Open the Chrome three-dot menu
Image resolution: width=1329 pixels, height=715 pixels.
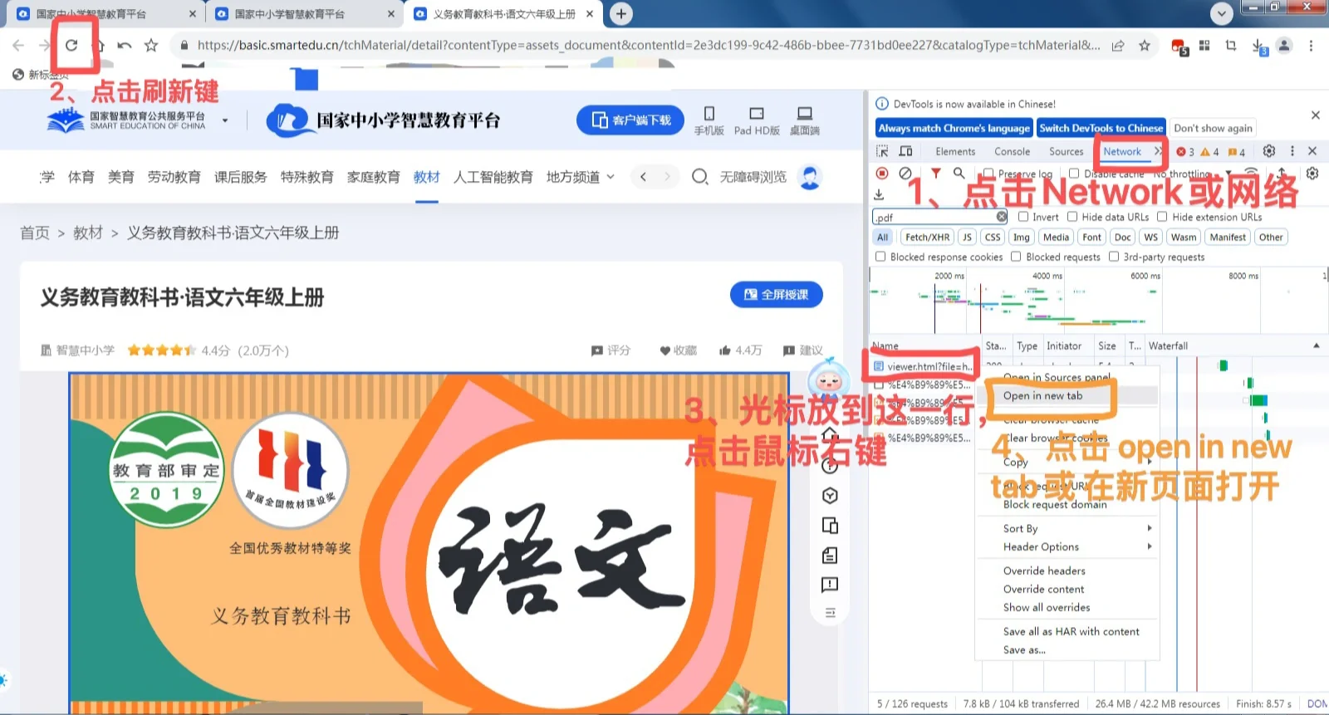coord(1311,46)
